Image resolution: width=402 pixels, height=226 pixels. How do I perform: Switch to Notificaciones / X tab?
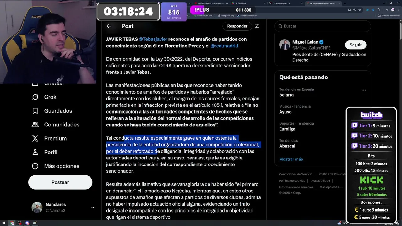pos(286,3)
